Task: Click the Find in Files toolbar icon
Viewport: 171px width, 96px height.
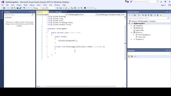Action: coord(67,8)
